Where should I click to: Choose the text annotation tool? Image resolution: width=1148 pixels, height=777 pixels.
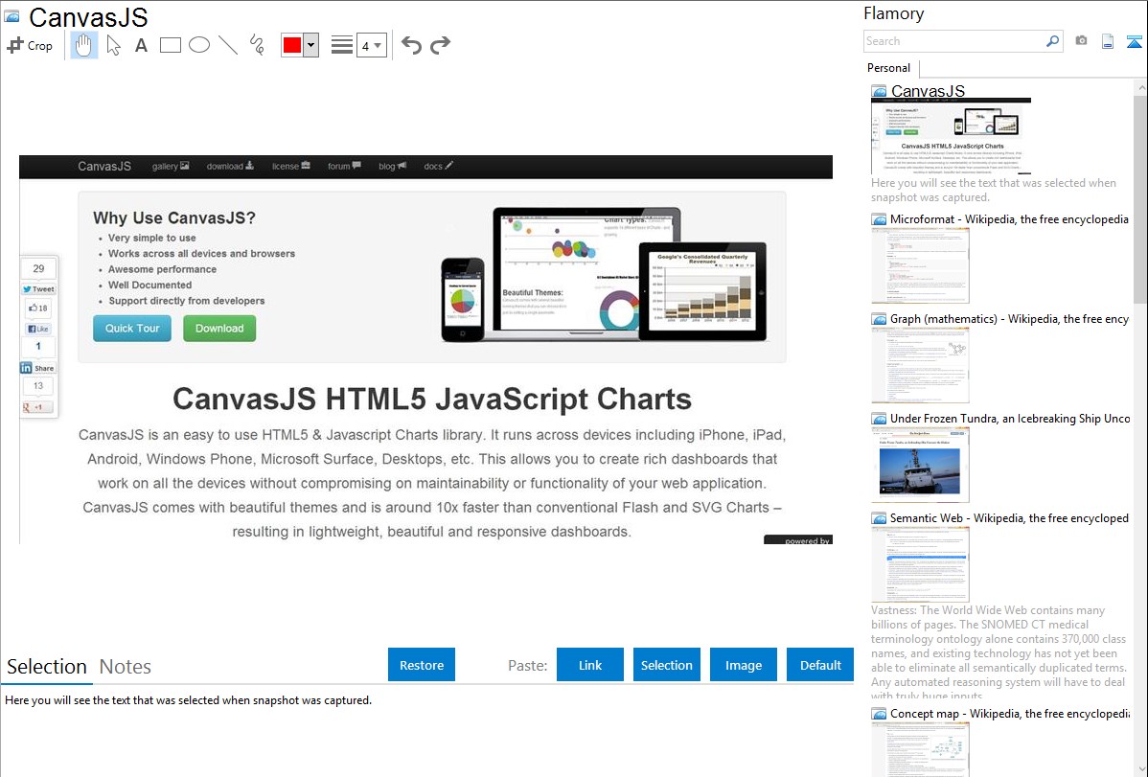(141, 45)
